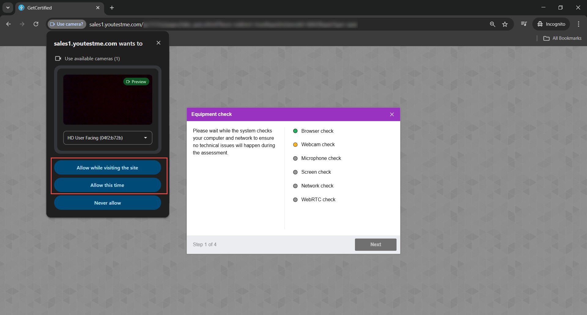Choose the Never allow button

tap(108, 203)
